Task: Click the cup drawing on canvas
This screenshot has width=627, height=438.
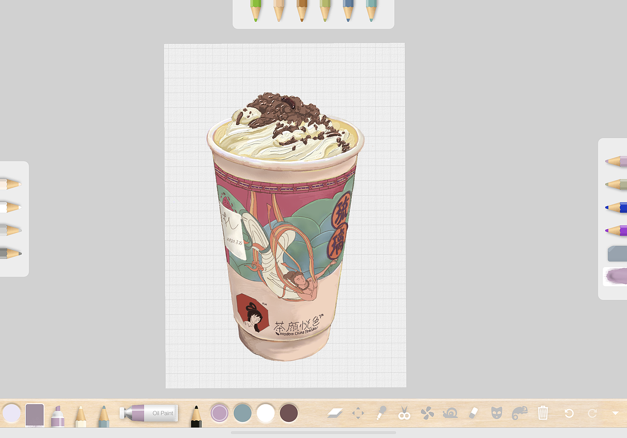Action: 286,226
